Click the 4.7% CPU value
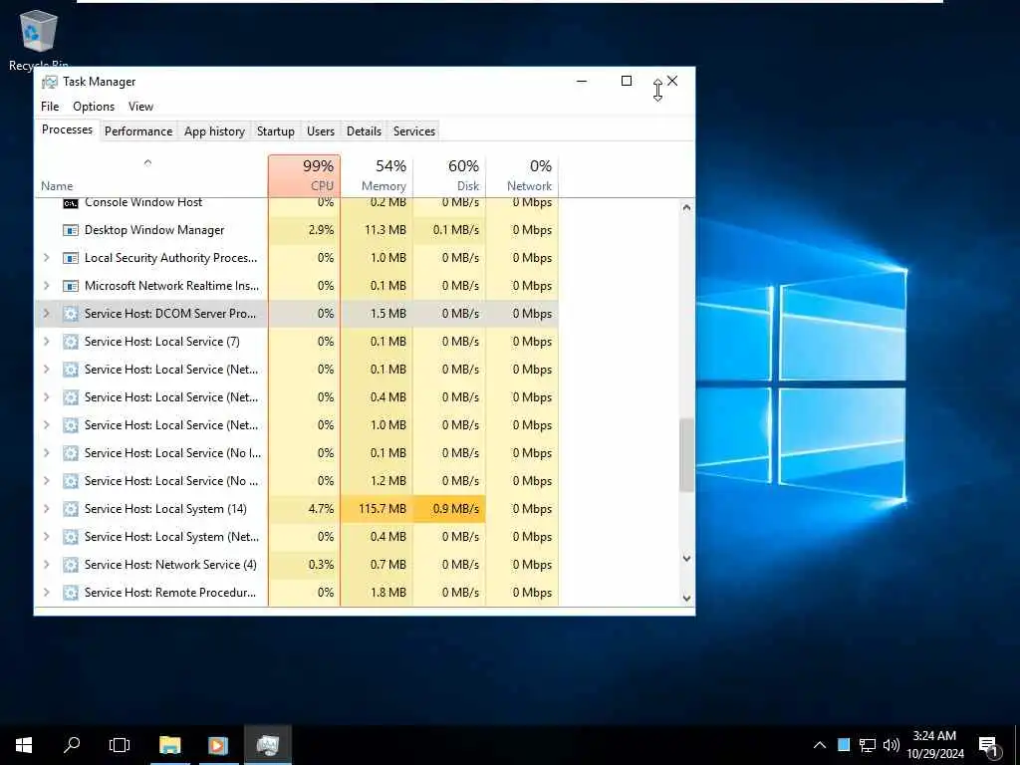This screenshot has width=1020, height=765. tap(321, 509)
